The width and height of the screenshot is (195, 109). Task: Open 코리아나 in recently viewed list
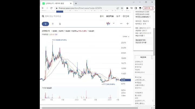pyautogui.click(x=138, y=88)
